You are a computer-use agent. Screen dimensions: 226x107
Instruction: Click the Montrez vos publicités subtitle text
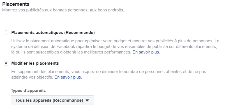click(x=63, y=10)
